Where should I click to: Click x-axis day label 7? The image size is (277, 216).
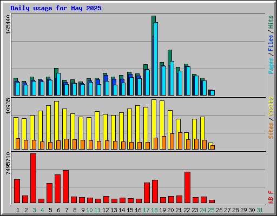coord(67,210)
